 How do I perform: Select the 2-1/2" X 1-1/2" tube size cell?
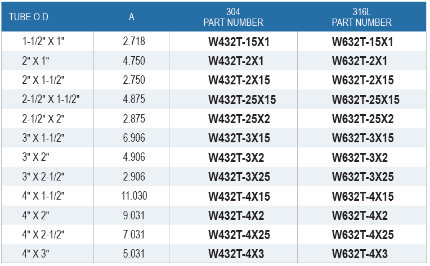tap(51, 100)
